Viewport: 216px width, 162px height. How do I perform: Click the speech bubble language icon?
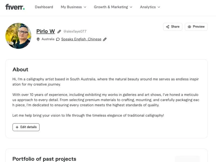(x=58, y=39)
